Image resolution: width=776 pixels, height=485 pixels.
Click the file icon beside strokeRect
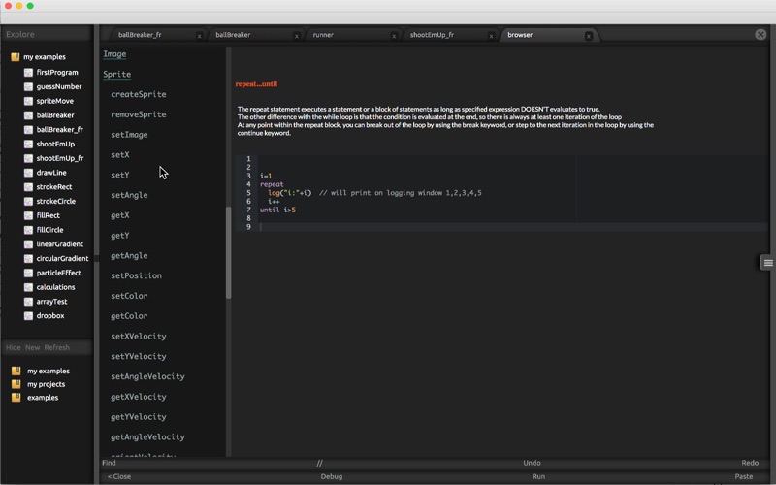pyautogui.click(x=29, y=187)
